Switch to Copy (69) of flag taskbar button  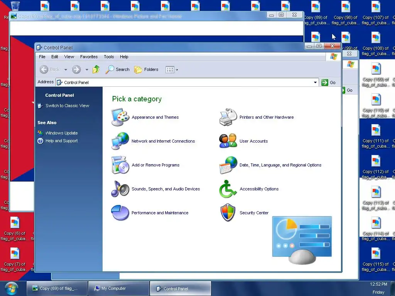point(57,288)
